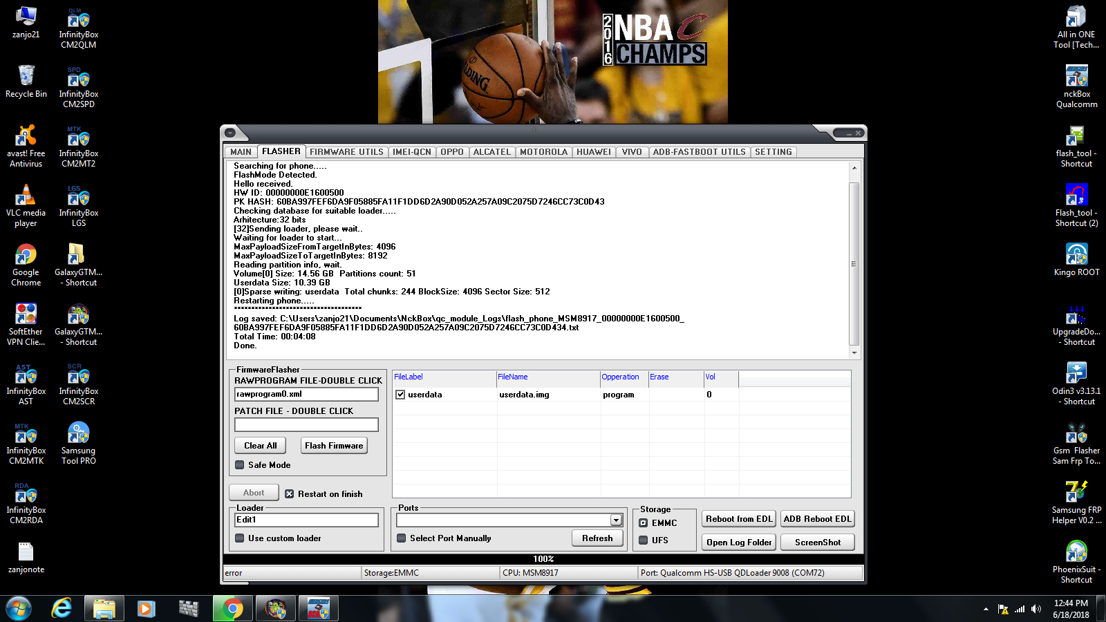The image size is (1106, 622).
Task: Expand the Ports dropdown list
Action: click(x=616, y=520)
